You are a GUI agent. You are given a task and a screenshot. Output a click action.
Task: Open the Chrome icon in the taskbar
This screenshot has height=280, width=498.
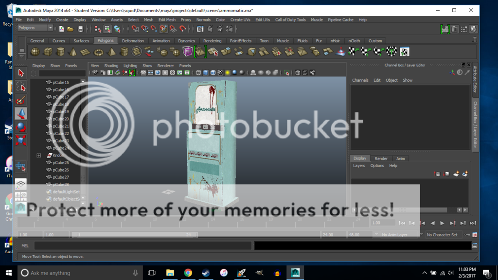pos(188,273)
